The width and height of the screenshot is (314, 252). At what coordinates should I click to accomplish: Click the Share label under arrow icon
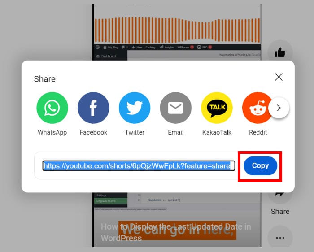click(280, 211)
